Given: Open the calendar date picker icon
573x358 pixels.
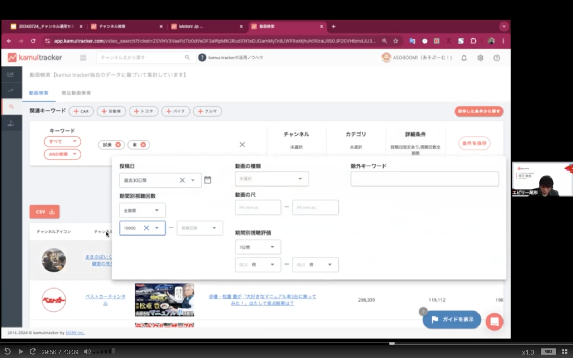Looking at the screenshot, I should coord(207,180).
